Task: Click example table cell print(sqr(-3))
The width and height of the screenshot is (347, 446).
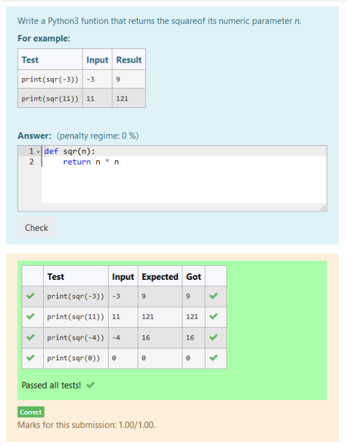Action: [50, 80]
